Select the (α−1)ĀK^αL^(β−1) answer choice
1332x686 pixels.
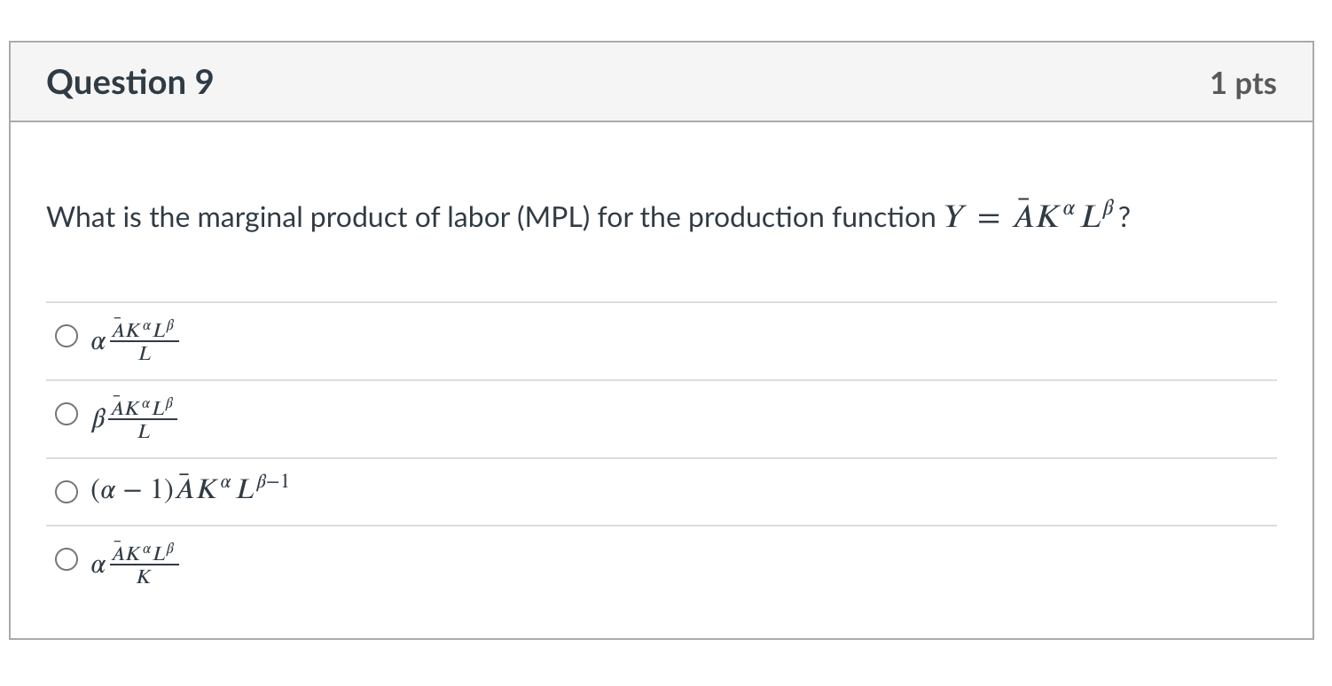coord(66,490)
